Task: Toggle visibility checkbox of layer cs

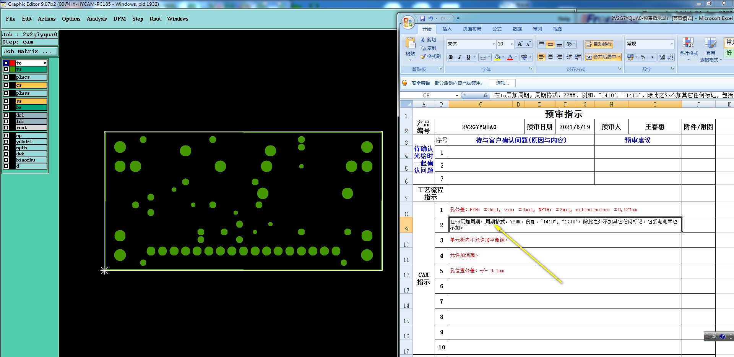Action: pos(6,85)
